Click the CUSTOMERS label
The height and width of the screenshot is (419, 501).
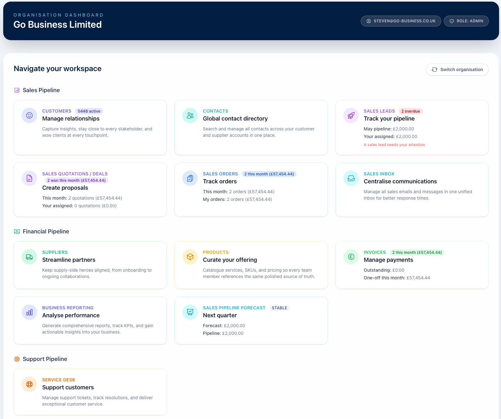click(57, 111)
